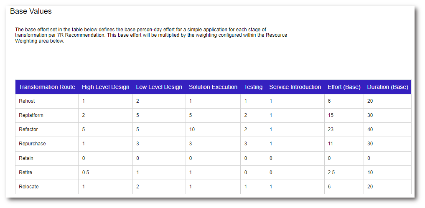This screenshot has width=425, height=208.
Task: Select the Testing column header
Action: 253,87
